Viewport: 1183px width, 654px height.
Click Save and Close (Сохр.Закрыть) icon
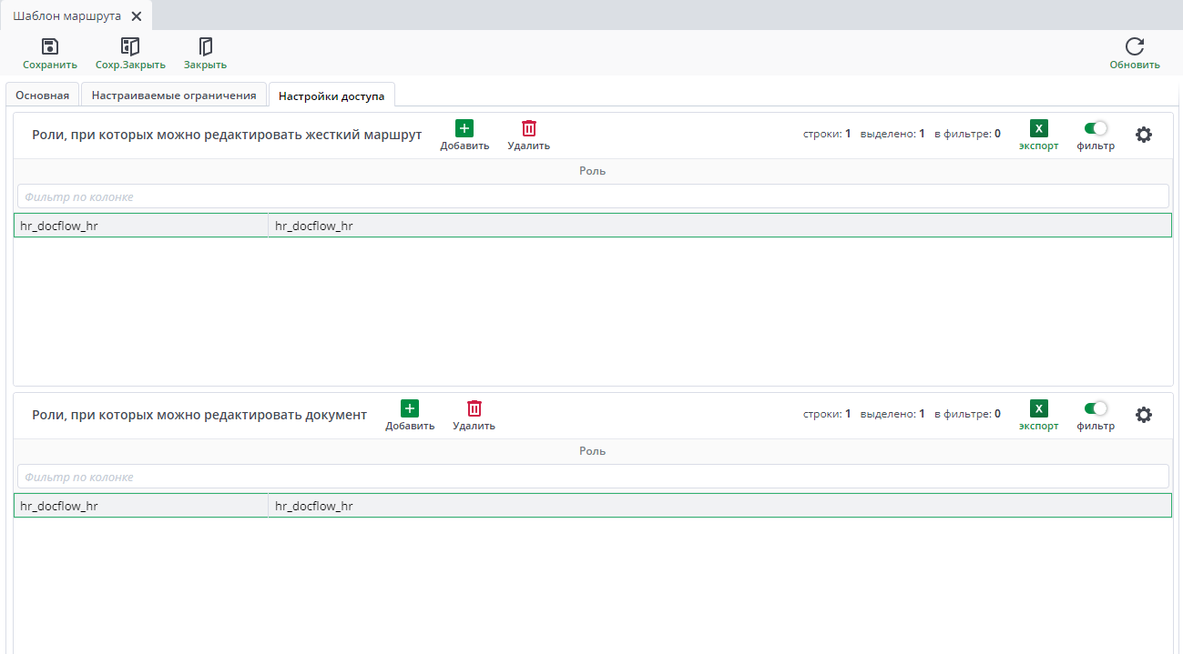click(x=130, y=46)
